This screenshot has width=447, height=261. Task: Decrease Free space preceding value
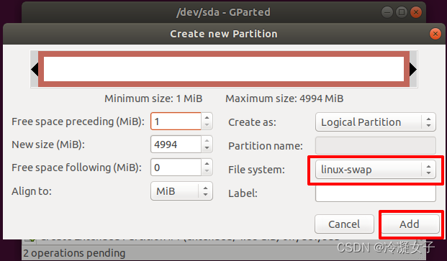click(207, 125)
